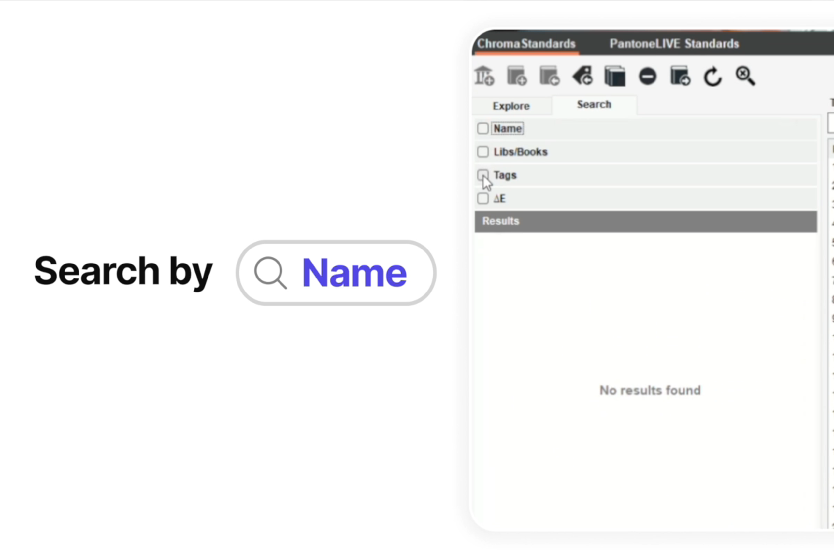
Task: Check the Libs/Books filter checkbox
Action: [482, 152]
